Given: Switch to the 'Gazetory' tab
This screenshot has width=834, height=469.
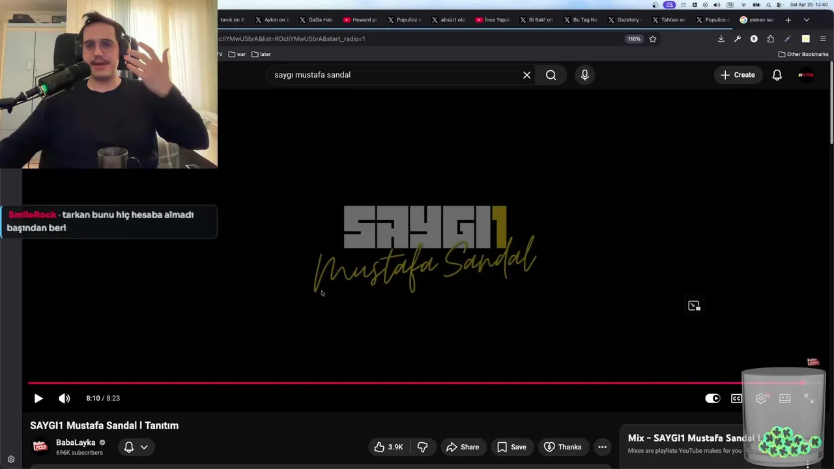Looking at the screenshot, I should (625, 20).
